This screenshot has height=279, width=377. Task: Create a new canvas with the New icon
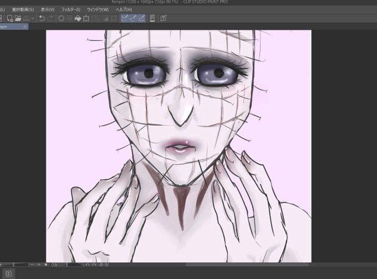click(x=10, y=18)
